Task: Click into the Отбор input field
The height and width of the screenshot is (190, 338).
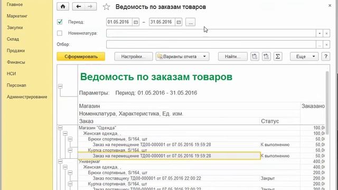Action: coord(211,44)
